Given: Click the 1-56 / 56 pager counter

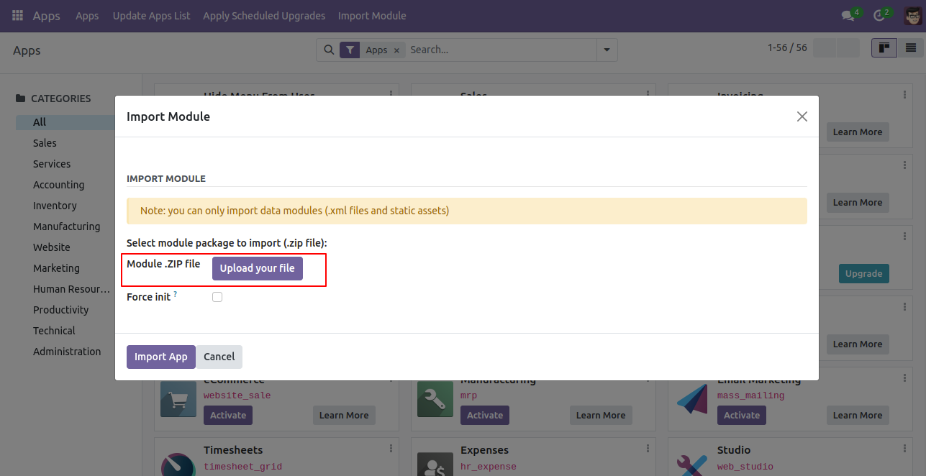Looking at the screenshot, I should coord(787,47).
